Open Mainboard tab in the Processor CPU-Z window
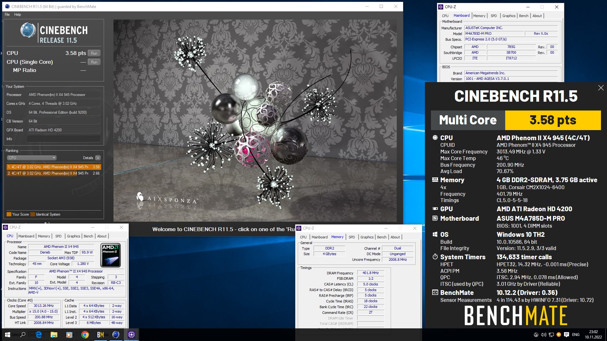 pos(26,236)
